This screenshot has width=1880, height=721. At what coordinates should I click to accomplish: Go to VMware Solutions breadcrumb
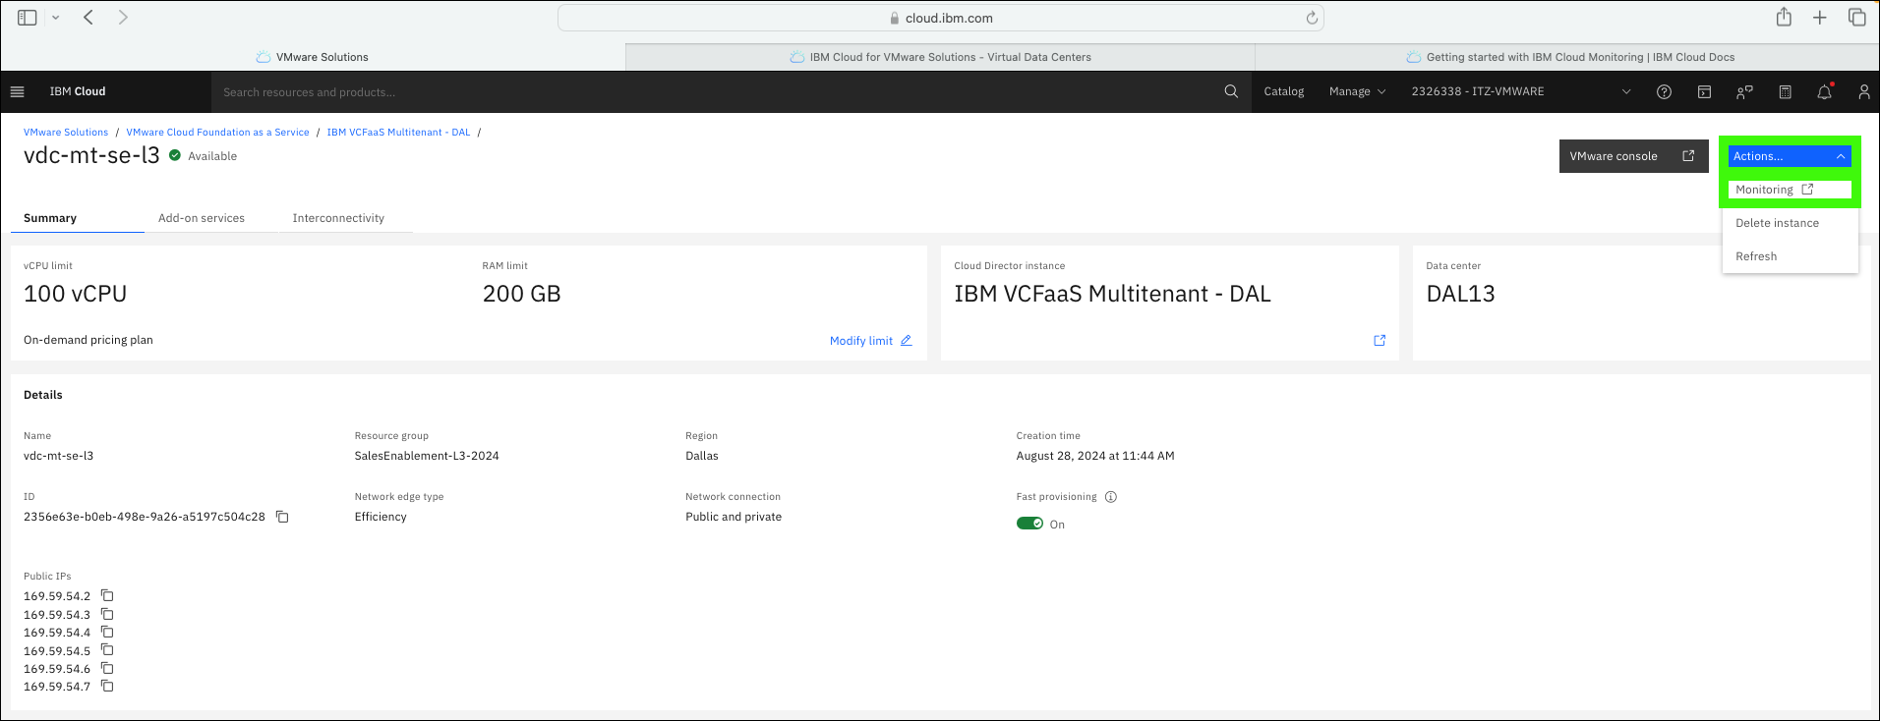(x=66, y=132)
